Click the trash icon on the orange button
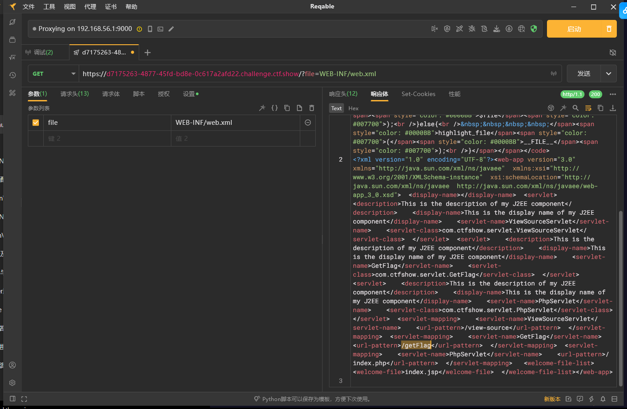 pos(609,29)
